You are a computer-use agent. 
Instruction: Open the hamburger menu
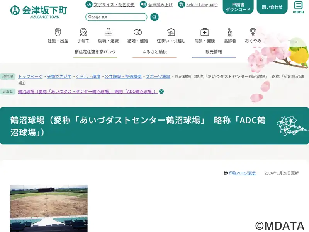(298, 7)
